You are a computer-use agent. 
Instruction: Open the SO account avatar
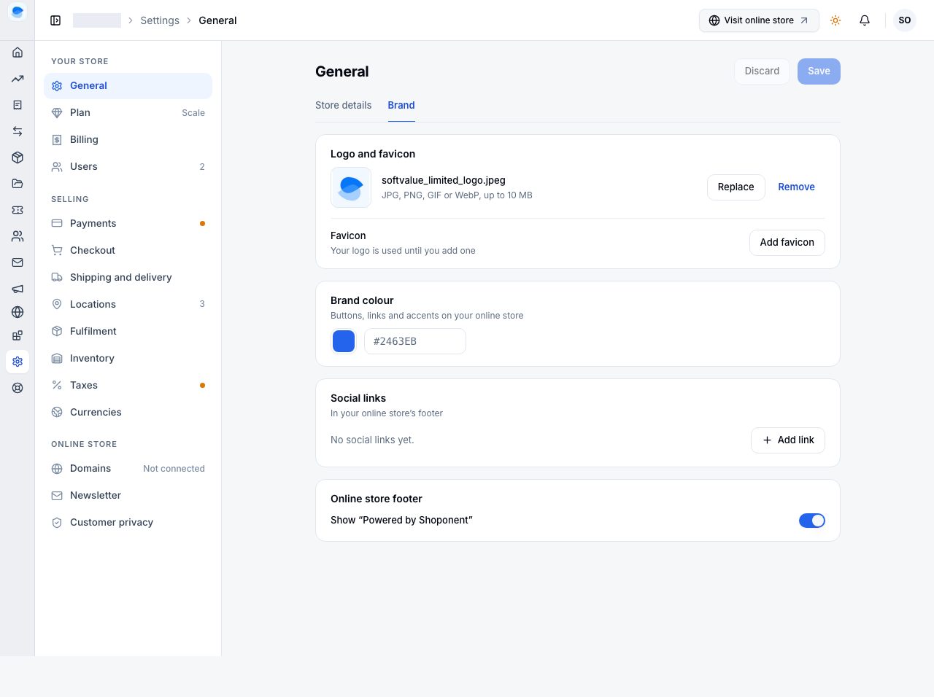click(x=905, y=20)
